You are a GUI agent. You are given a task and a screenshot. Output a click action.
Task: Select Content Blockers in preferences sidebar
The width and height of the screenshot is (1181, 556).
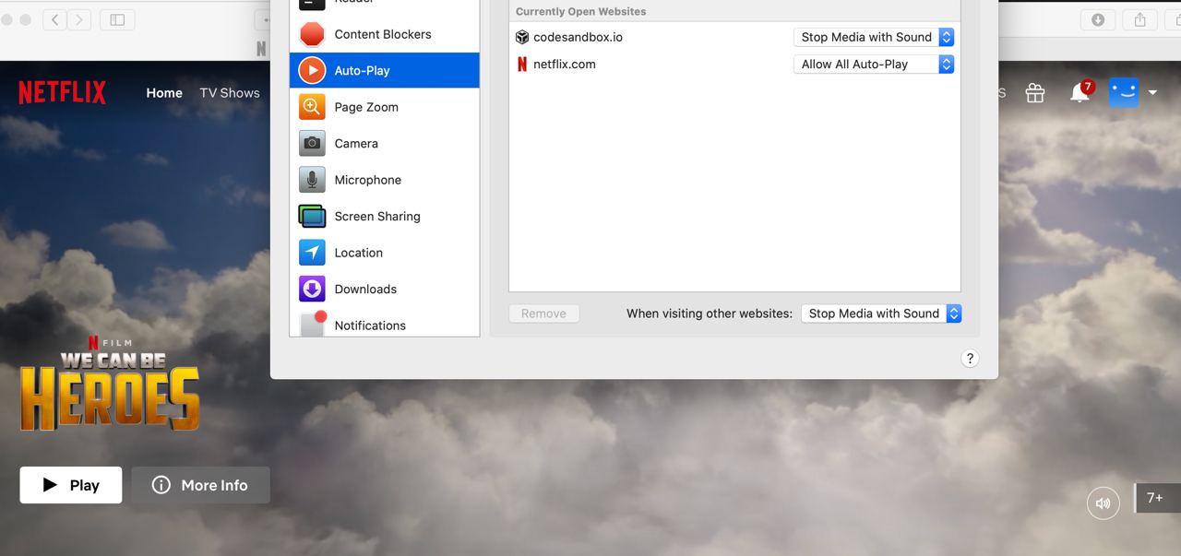(x=384, y=34)
